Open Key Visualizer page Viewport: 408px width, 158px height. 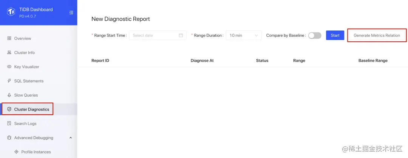[39, 67]
